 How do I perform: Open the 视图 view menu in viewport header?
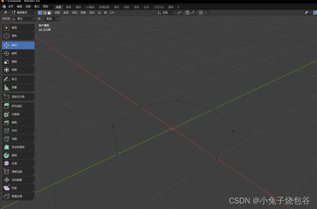tap(57, 13)
